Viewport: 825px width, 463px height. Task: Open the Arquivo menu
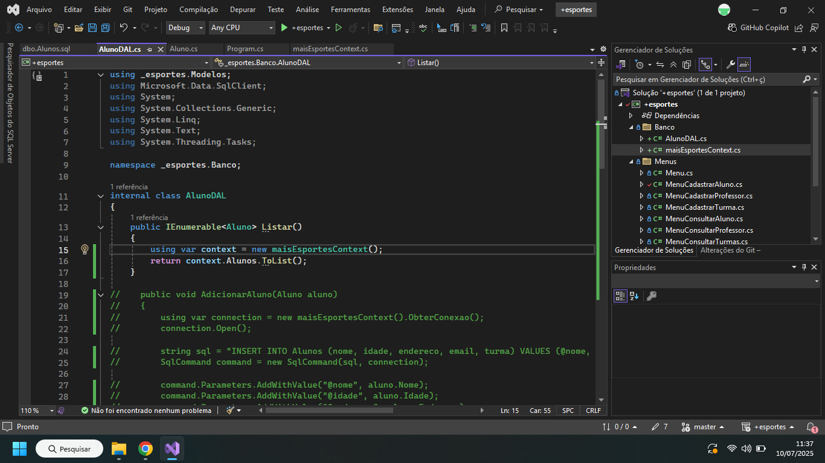tap(39, 10)
